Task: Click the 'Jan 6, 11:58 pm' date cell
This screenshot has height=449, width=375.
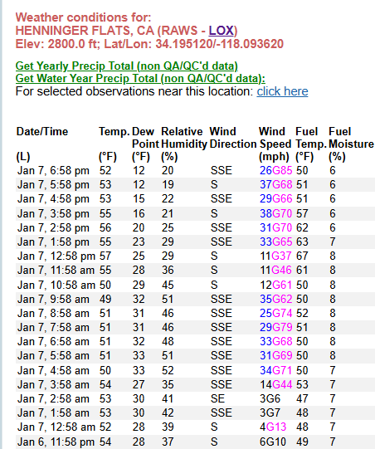Action: (56, 442)
